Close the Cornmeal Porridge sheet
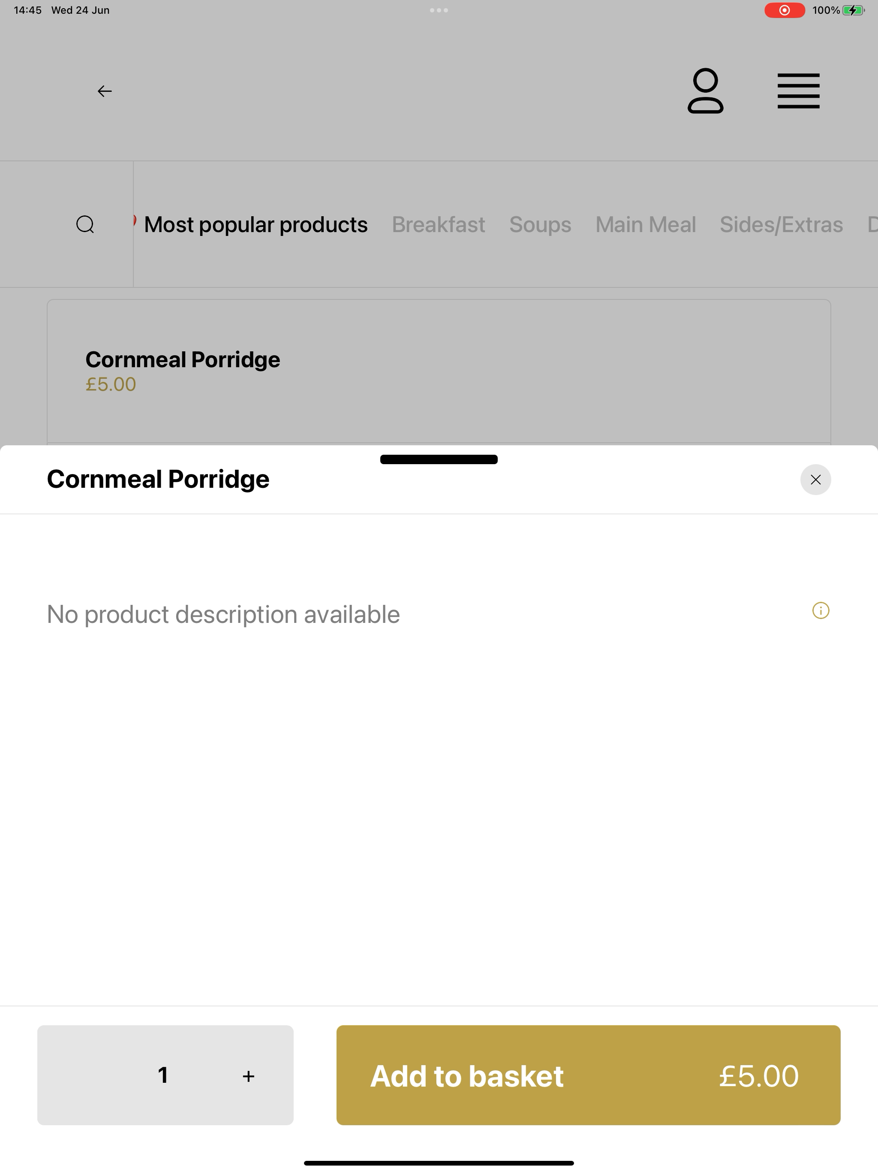878x1172 pixels. click(x=815, y=480)
